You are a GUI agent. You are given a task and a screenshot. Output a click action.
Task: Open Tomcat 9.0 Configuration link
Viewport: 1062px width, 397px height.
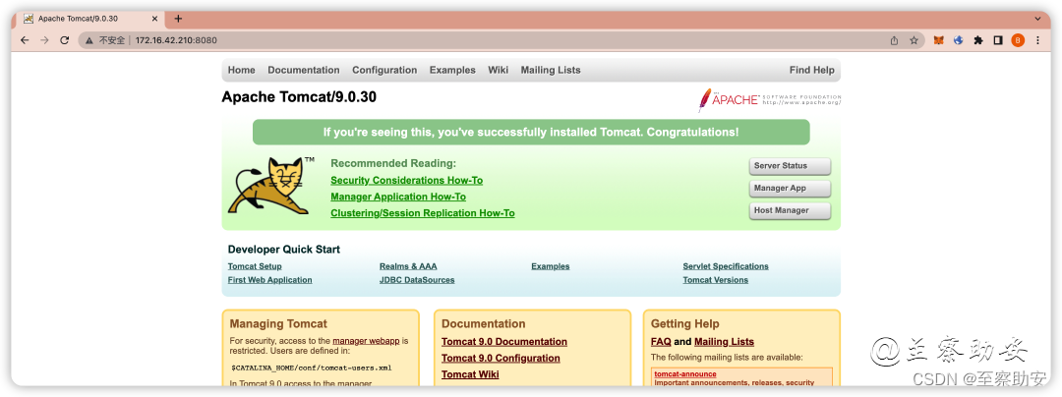501,359
